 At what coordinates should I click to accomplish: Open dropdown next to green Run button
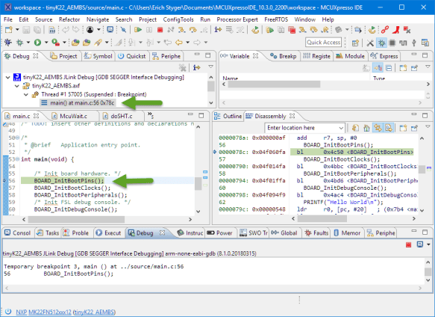point(46,43)
